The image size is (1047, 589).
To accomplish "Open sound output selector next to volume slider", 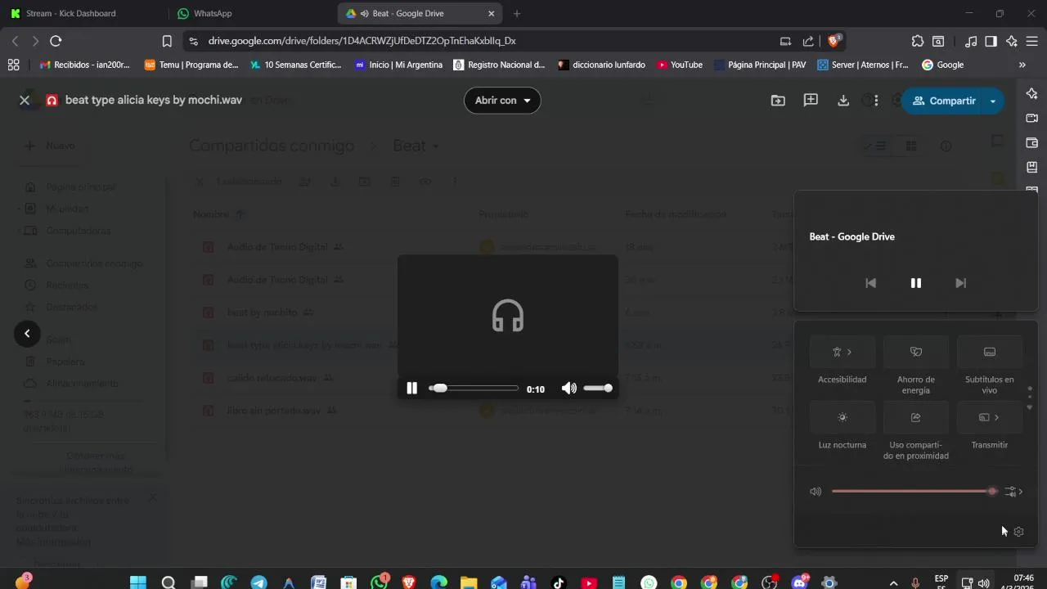I will pos(1014,492).
